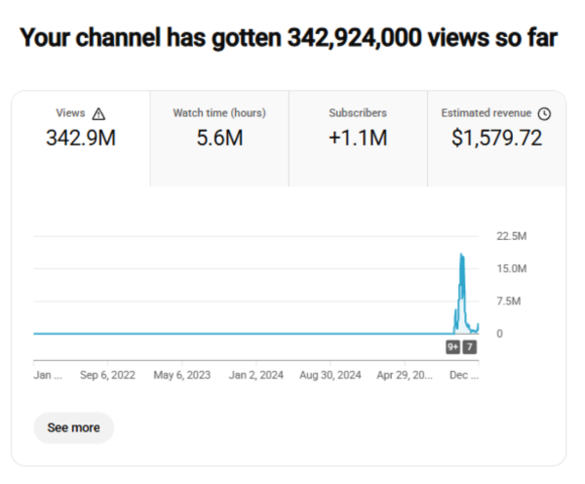Click the clock icon next to Estimated revenue
Viewport: 585px width, 484px height.
[544, 114]
